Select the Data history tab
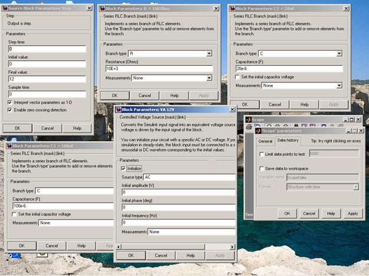Screen dimensions: 369x276 pyautogui.click(x=288, y=141)
